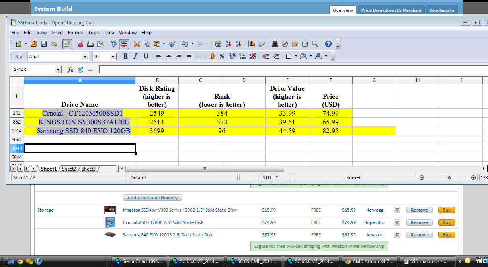
Task: Toggle Justified alignment
Action: [x=189, y=57]
